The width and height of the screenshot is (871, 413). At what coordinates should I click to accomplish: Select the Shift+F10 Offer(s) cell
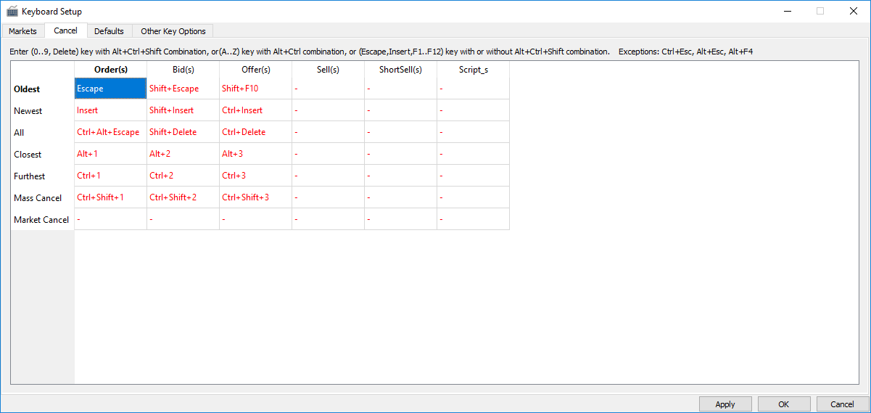(255, 89)
